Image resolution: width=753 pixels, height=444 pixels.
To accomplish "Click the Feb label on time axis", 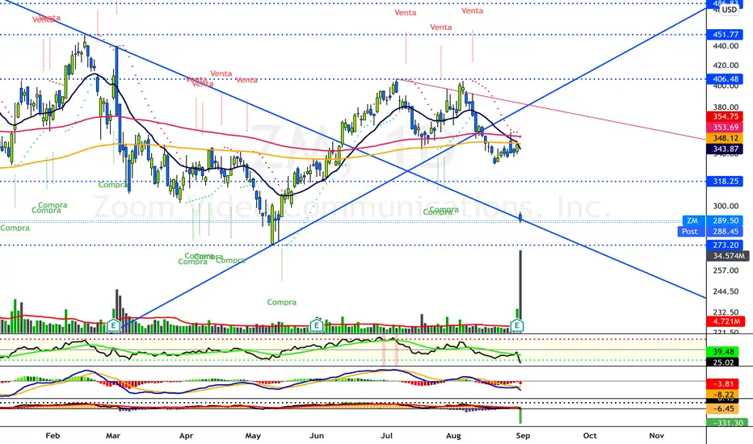I will [x=53, y=436].
